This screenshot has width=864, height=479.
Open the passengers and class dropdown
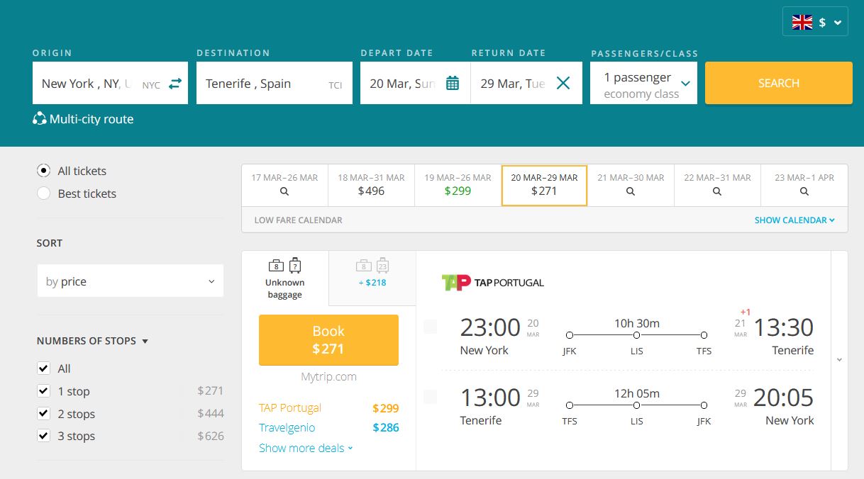click(x=643, y=84)
